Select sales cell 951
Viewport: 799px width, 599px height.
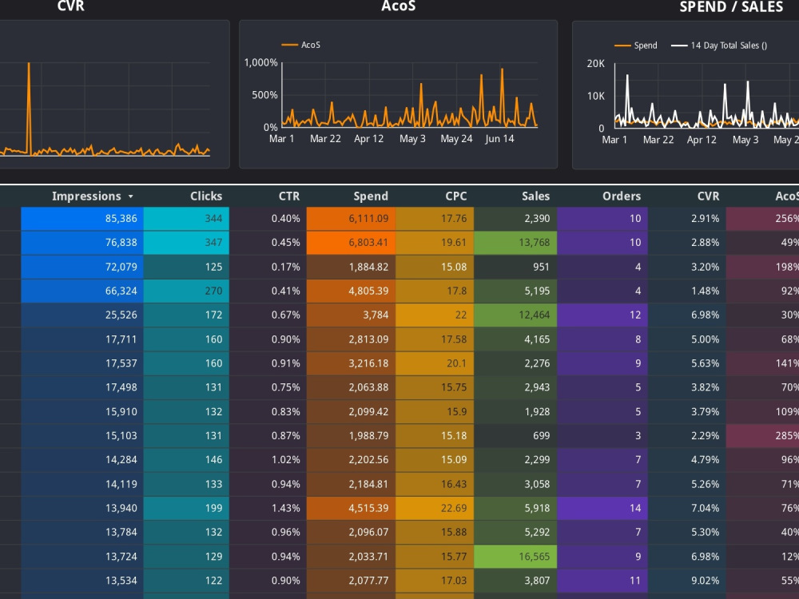(515, 267)
